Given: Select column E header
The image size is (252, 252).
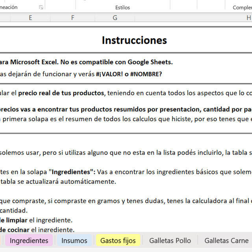Looking at the screenshot, I should tap(30, 18).
